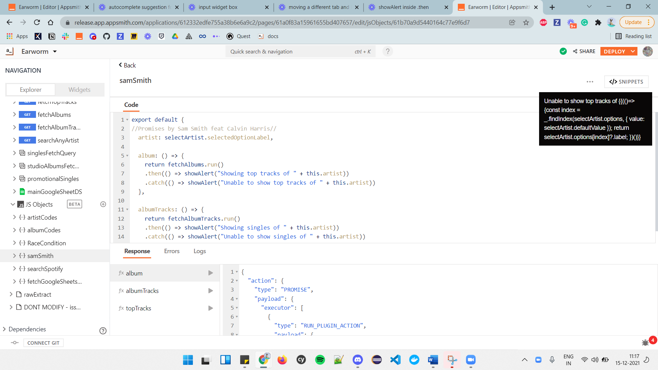Click the CONNECT GIT button
The height and width of the screenshot is (370, 658).
pyautogui.click(x=43, y=343)
